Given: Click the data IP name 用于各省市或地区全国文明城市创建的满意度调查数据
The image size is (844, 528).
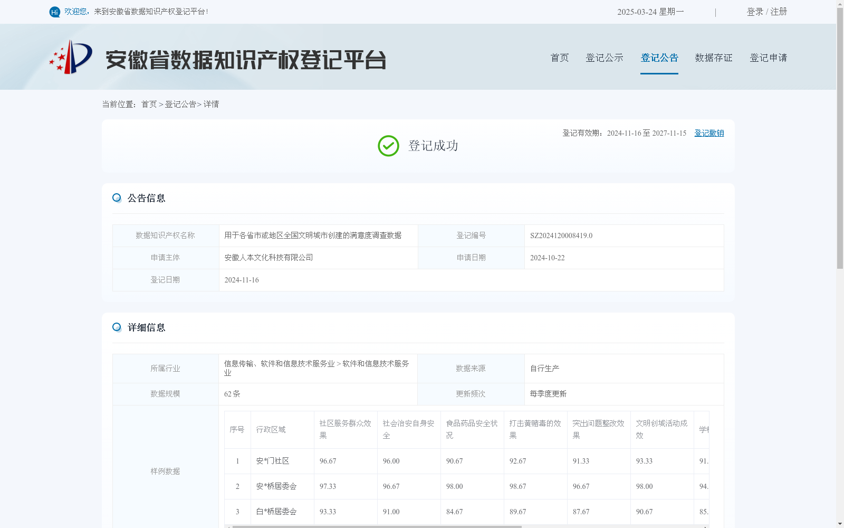Looking at the screenshot, I should pyautogui.click(x=313, y=235).
